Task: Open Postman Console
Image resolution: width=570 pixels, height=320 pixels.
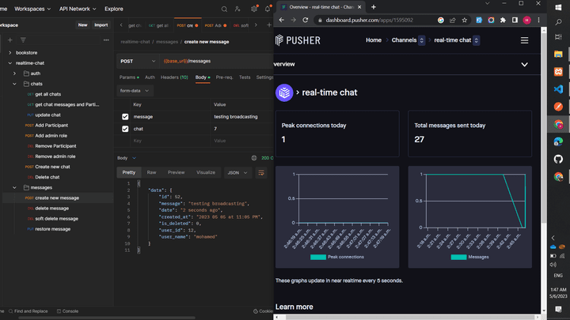Action: 67,311
